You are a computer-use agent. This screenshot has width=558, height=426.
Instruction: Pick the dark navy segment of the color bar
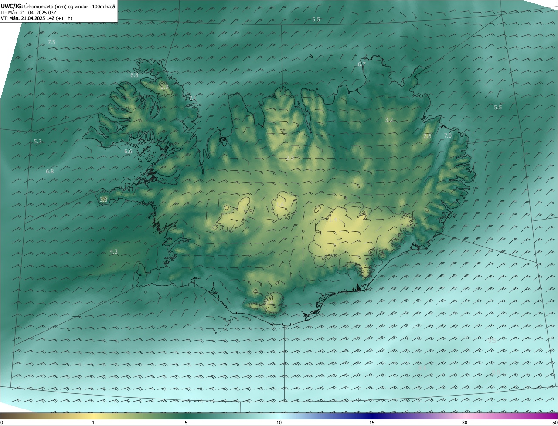point(372,416)
